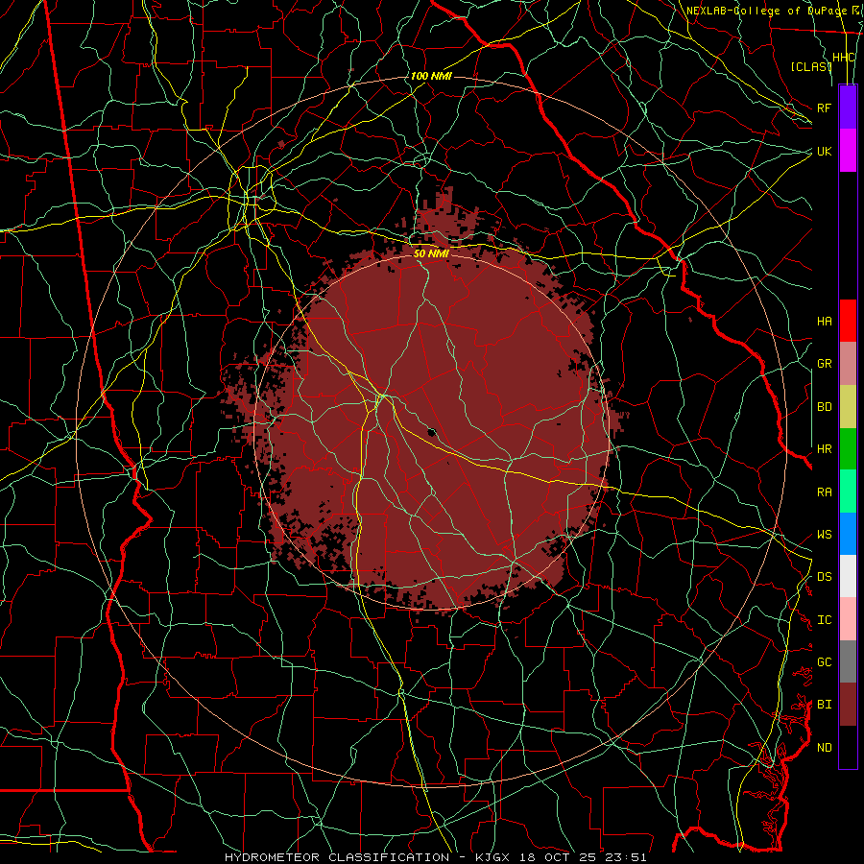Screen dimensions: 864x864
Task: Click the HR green legend swatch
Action: (x=848, y=449)
